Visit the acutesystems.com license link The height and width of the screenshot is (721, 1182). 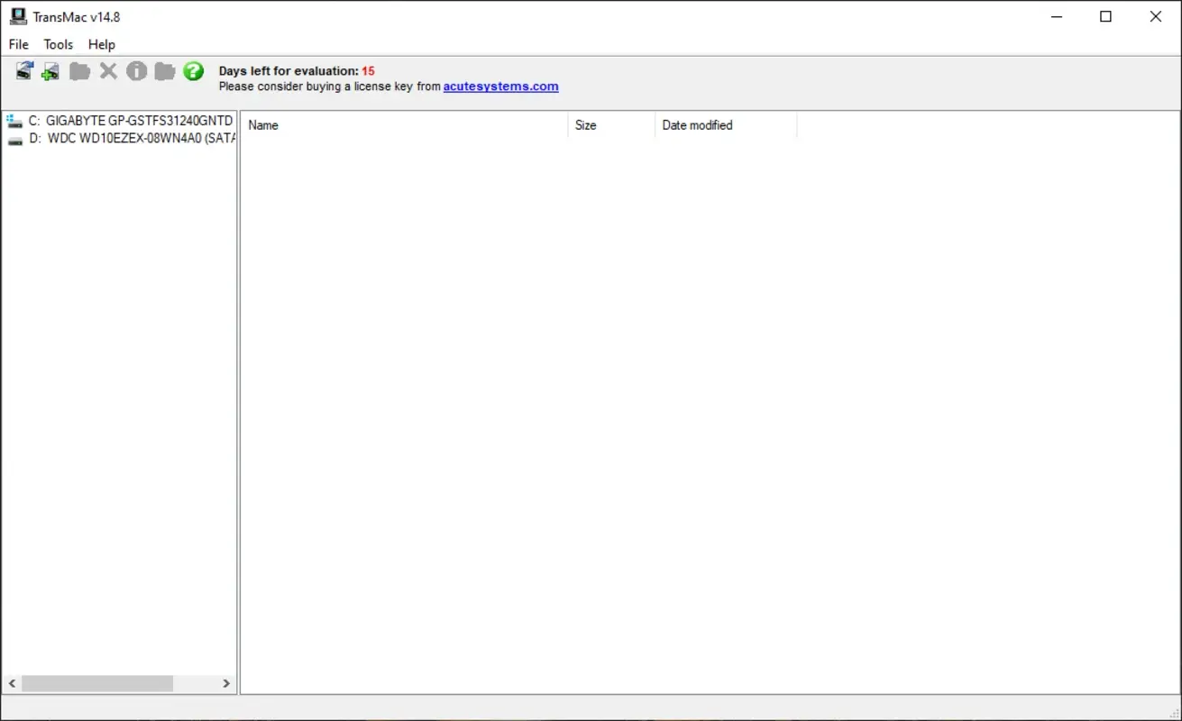tap(501, 86)
